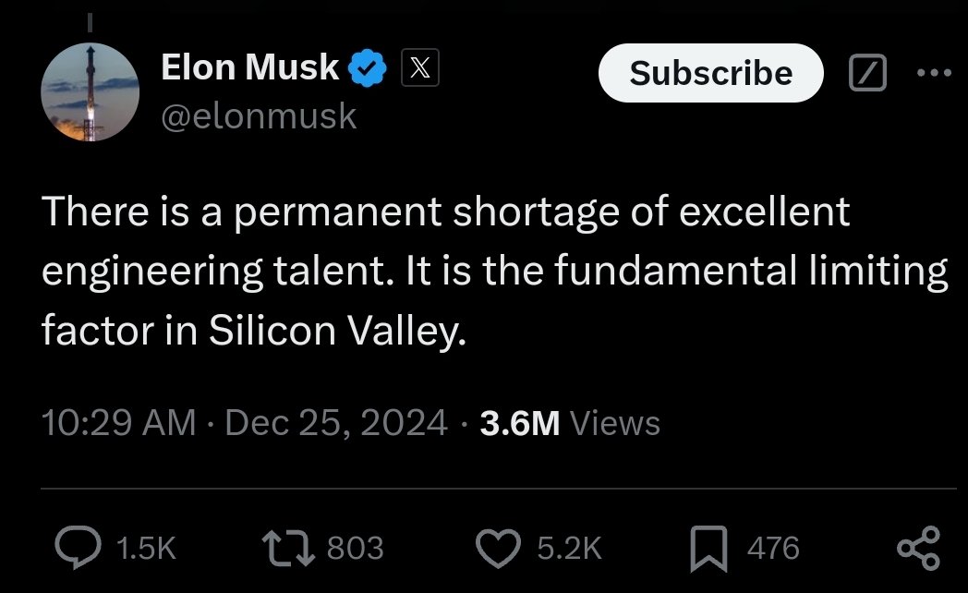Click the Grok slash square icon
This screenshot has width=968, height=593.
(868, 73)
